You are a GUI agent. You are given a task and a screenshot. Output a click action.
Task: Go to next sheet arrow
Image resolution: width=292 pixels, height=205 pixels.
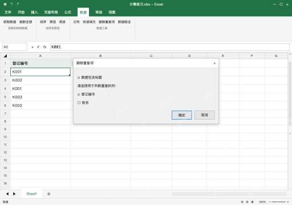tap(14, 194)
